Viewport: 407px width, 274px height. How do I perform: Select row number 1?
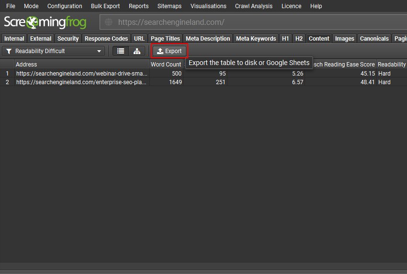point(7,73)
